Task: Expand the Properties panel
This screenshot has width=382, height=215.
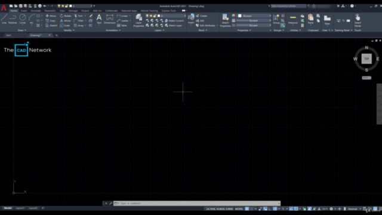Action: click(244, 30)
